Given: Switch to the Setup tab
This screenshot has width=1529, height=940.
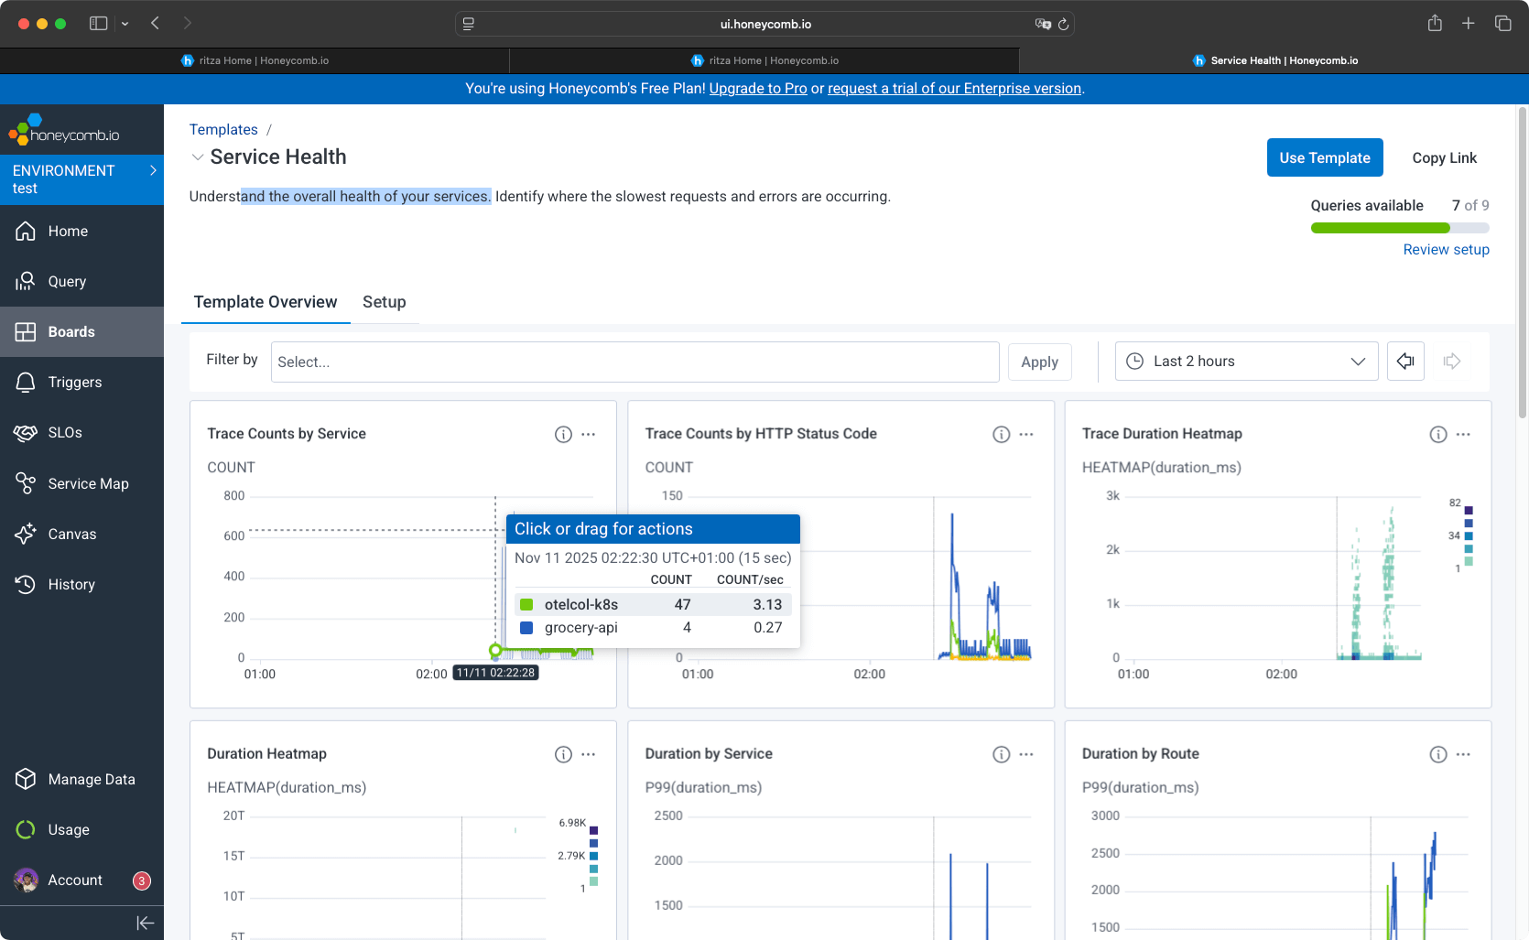Looking at the screenshot, I should point(385,302).
